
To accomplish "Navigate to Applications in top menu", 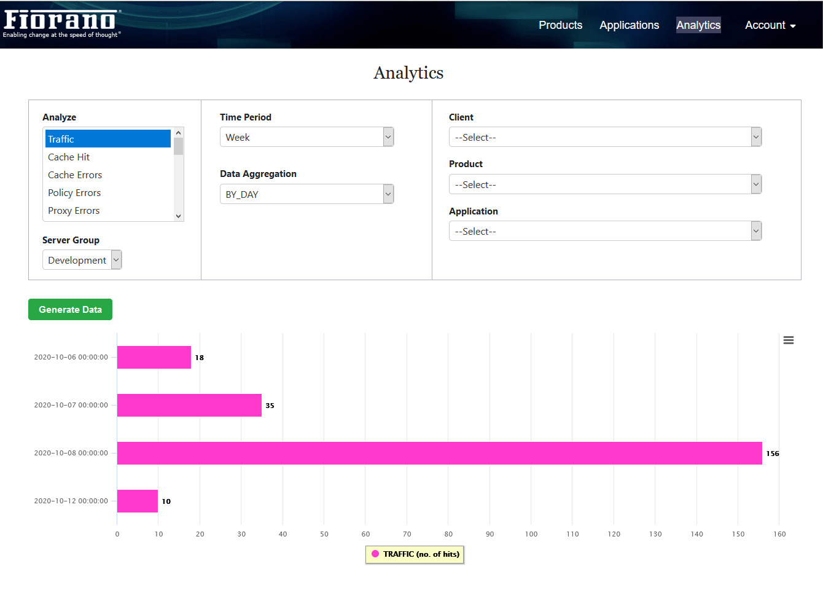I will (x=629, y=25).
